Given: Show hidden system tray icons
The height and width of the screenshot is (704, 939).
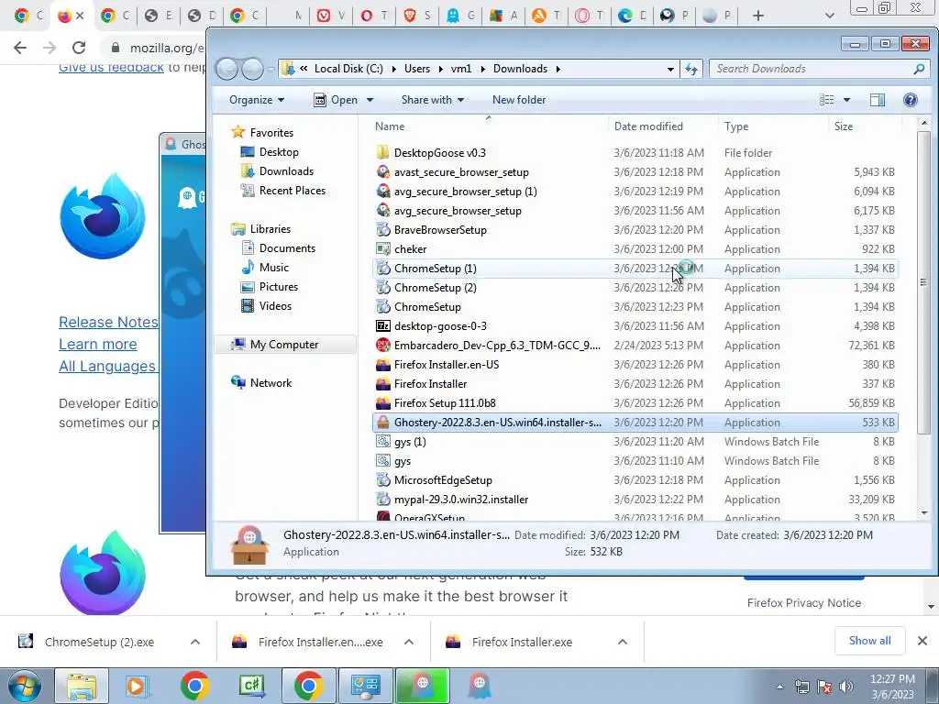Looking at the screenshot, I should [779, 687].
